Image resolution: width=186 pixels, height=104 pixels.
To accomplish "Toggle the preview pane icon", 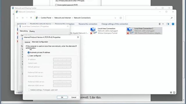I will click(x=168, y=24).
